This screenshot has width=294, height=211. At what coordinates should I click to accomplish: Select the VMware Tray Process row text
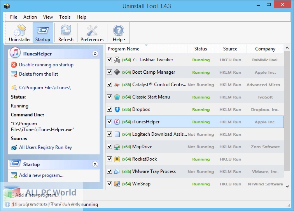coord(154,171)
